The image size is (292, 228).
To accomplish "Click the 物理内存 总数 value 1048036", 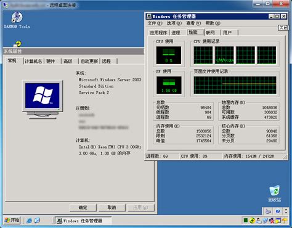I will click(x=269, y=107).
